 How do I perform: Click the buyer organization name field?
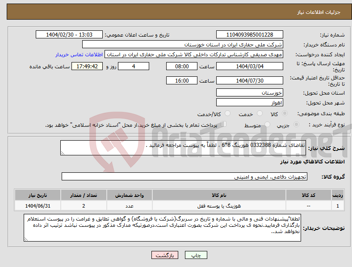click(183, 44)
